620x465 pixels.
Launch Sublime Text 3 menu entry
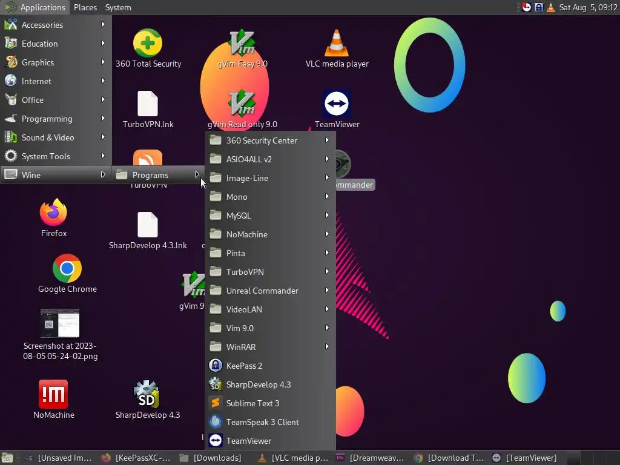(x=270, y=403)
